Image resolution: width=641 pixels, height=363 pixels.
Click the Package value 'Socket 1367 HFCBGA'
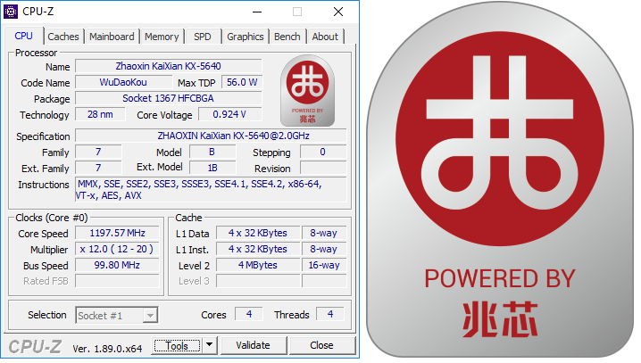pos(169,98)
